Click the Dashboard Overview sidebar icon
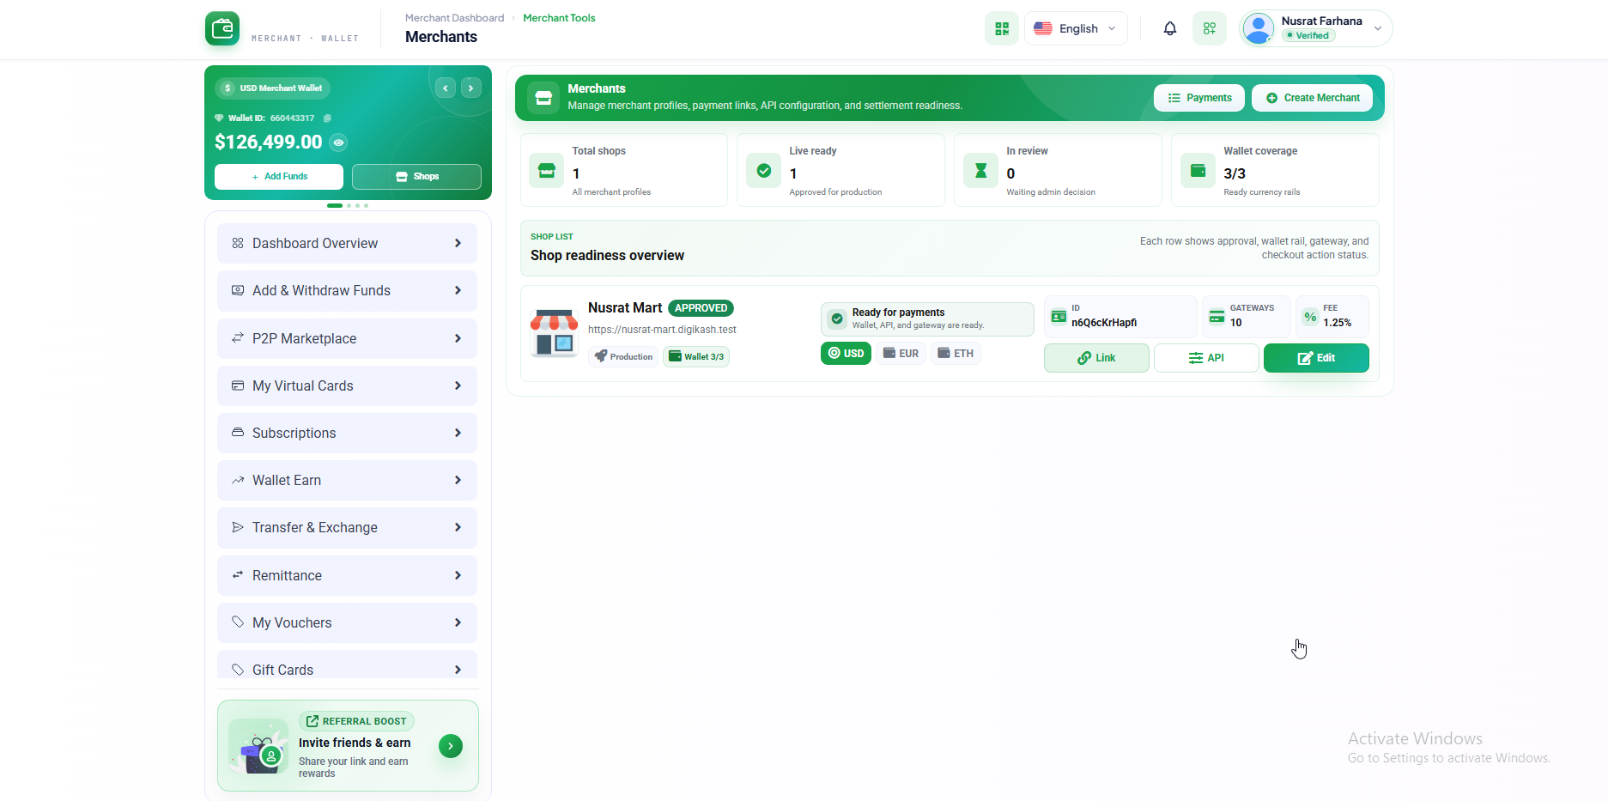 coord(238,243)
